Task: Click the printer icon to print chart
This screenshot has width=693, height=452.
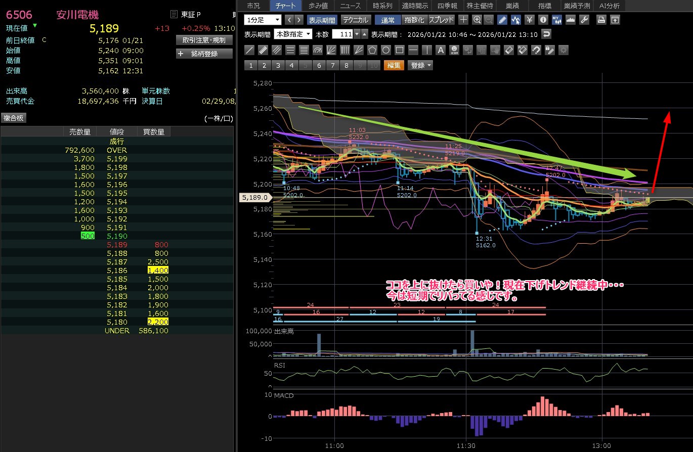Action: tap(601, 20)
